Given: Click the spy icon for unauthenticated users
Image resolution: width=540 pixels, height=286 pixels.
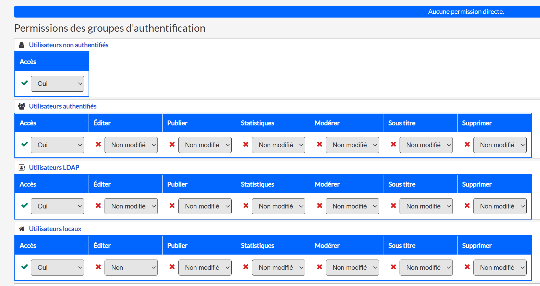Looking at the screenshot, I should coord(22,45).
